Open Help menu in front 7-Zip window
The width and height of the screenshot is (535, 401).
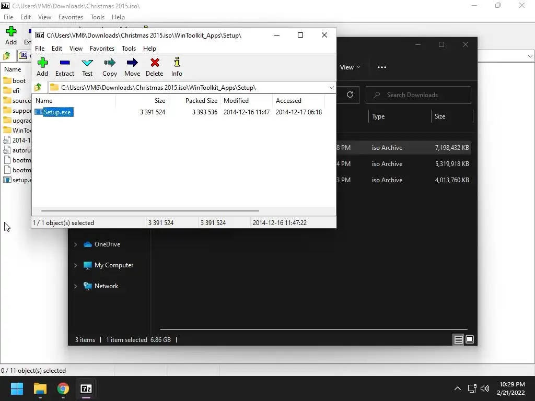click(149, 49)
